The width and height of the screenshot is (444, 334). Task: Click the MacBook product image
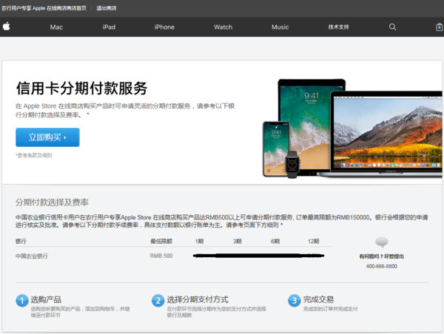click(386, 133)
